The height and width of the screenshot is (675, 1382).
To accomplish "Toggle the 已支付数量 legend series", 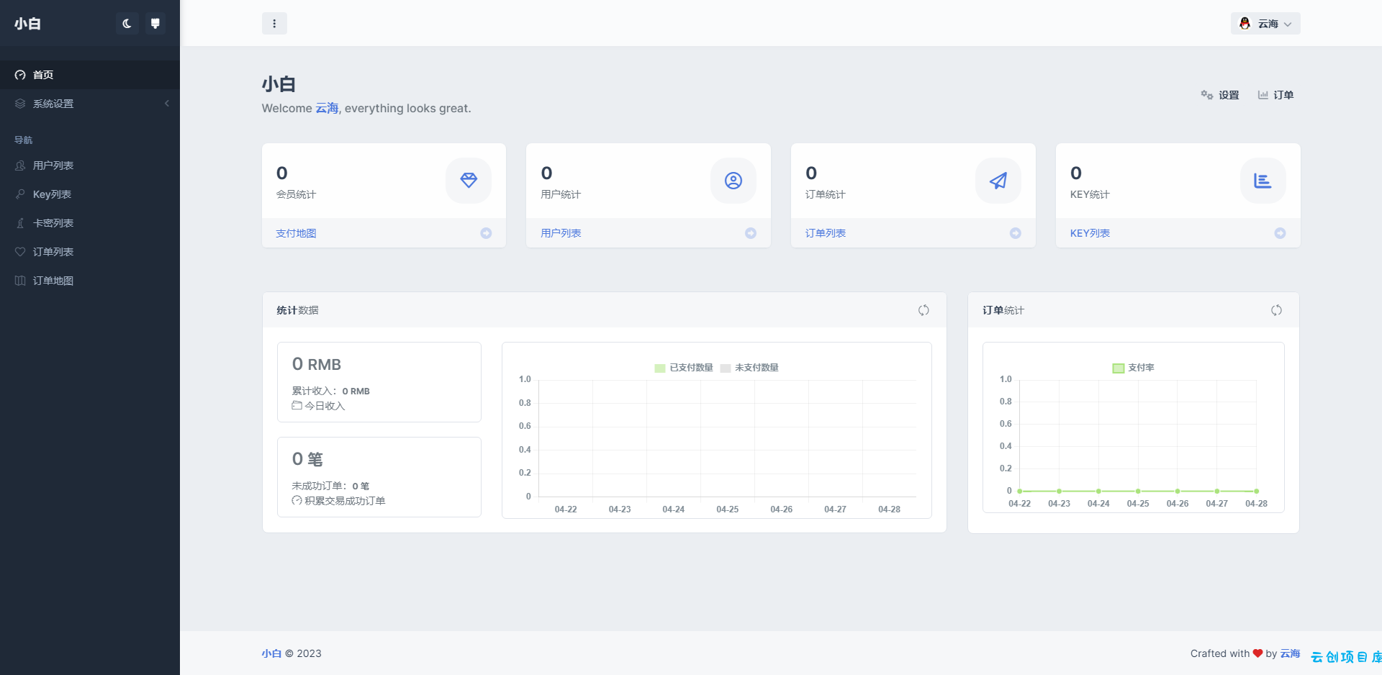I will [x=683, y=368].
